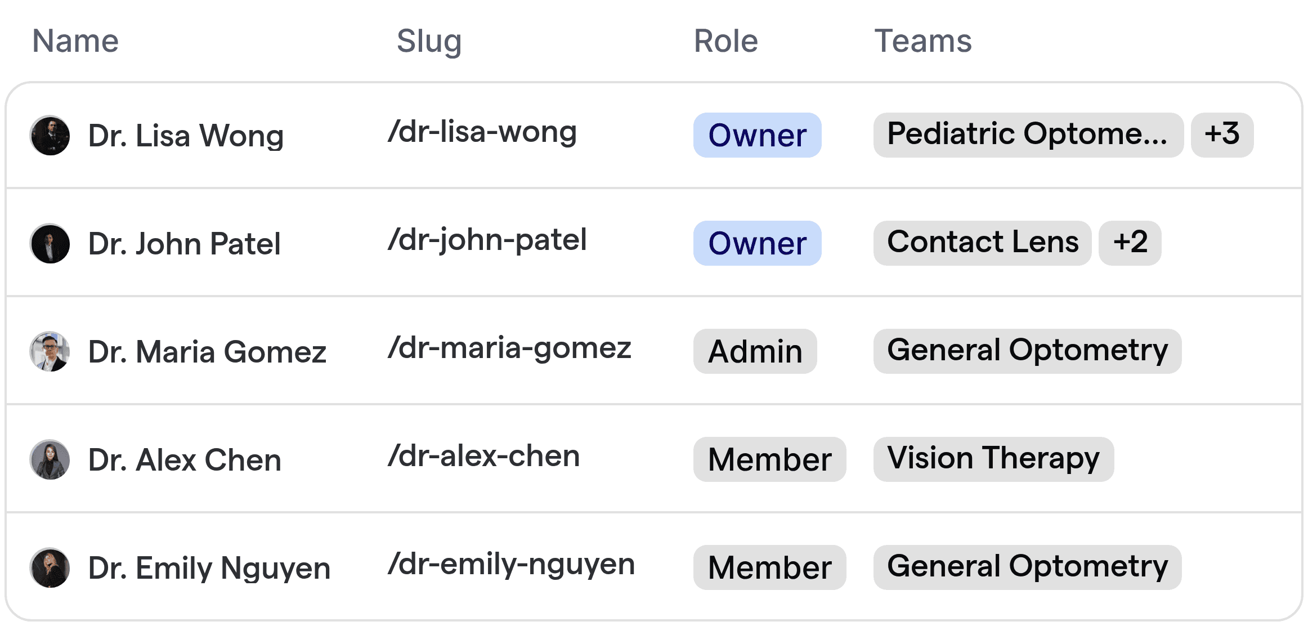Click Dr. John Patel's avatar photo
1308x626 pixels.
coord(50,243)
